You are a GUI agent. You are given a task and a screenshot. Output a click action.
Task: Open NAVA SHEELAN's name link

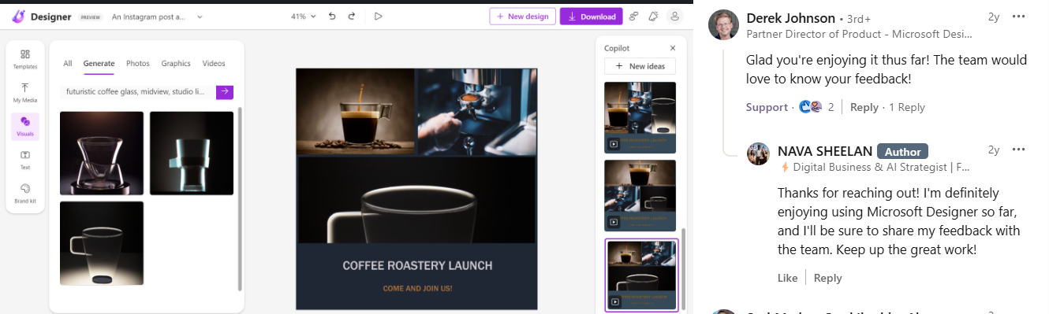(x=824, y=151)
